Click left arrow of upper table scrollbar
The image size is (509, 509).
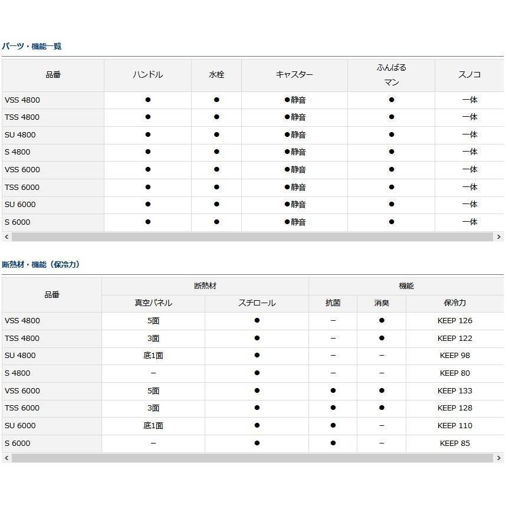pos(6,237)
